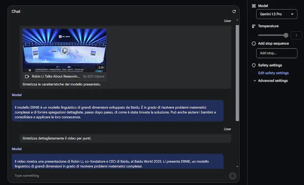
Task: Click the Temperature label
Action: pos(268,26)
